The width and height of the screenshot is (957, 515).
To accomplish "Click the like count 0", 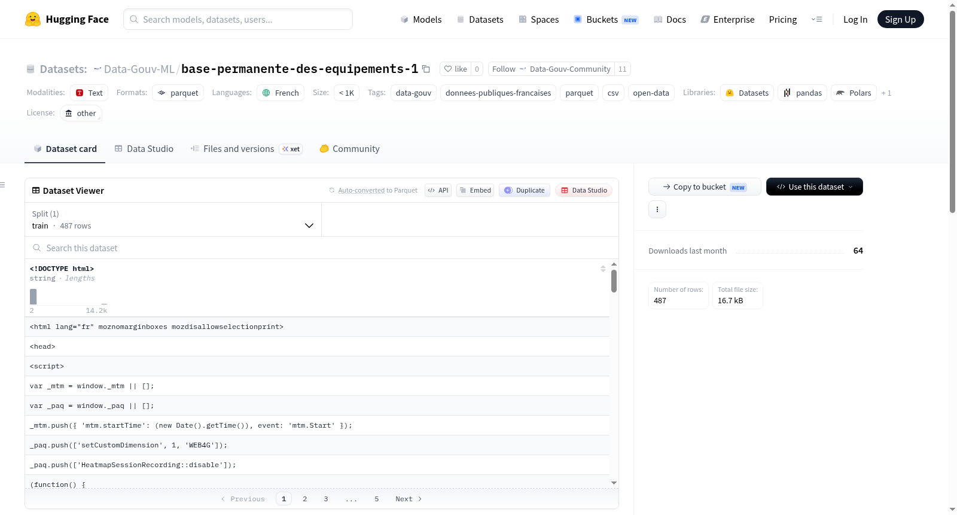I will (477, 69).
